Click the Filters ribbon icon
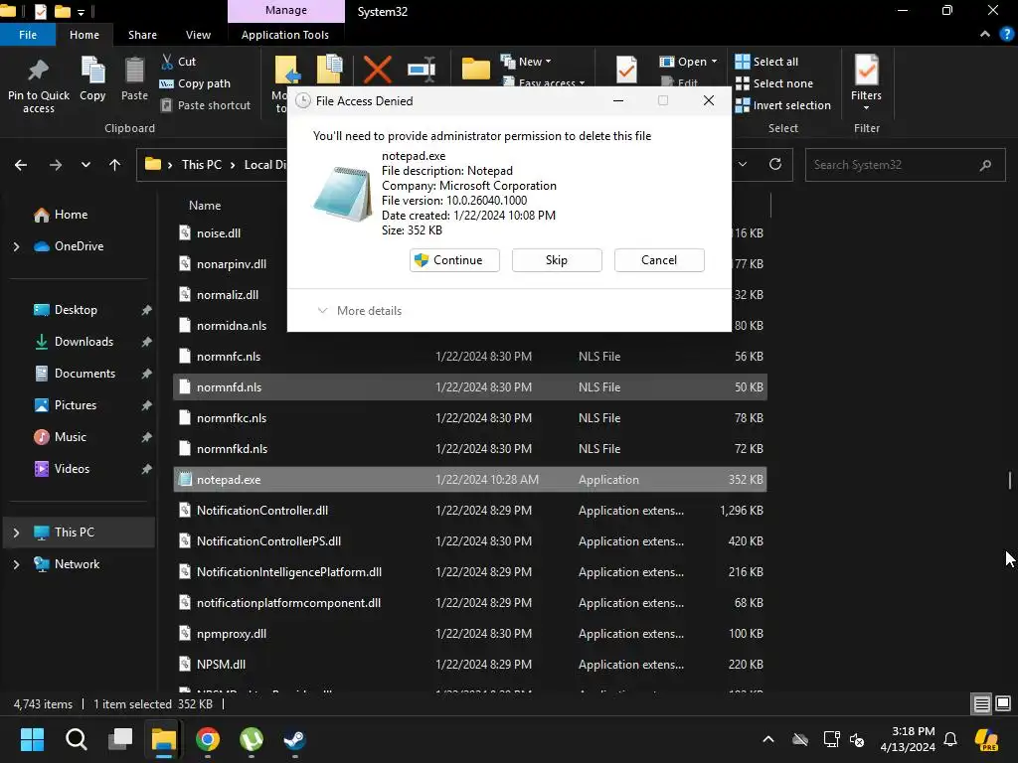1018x763 pixels. 867,71
